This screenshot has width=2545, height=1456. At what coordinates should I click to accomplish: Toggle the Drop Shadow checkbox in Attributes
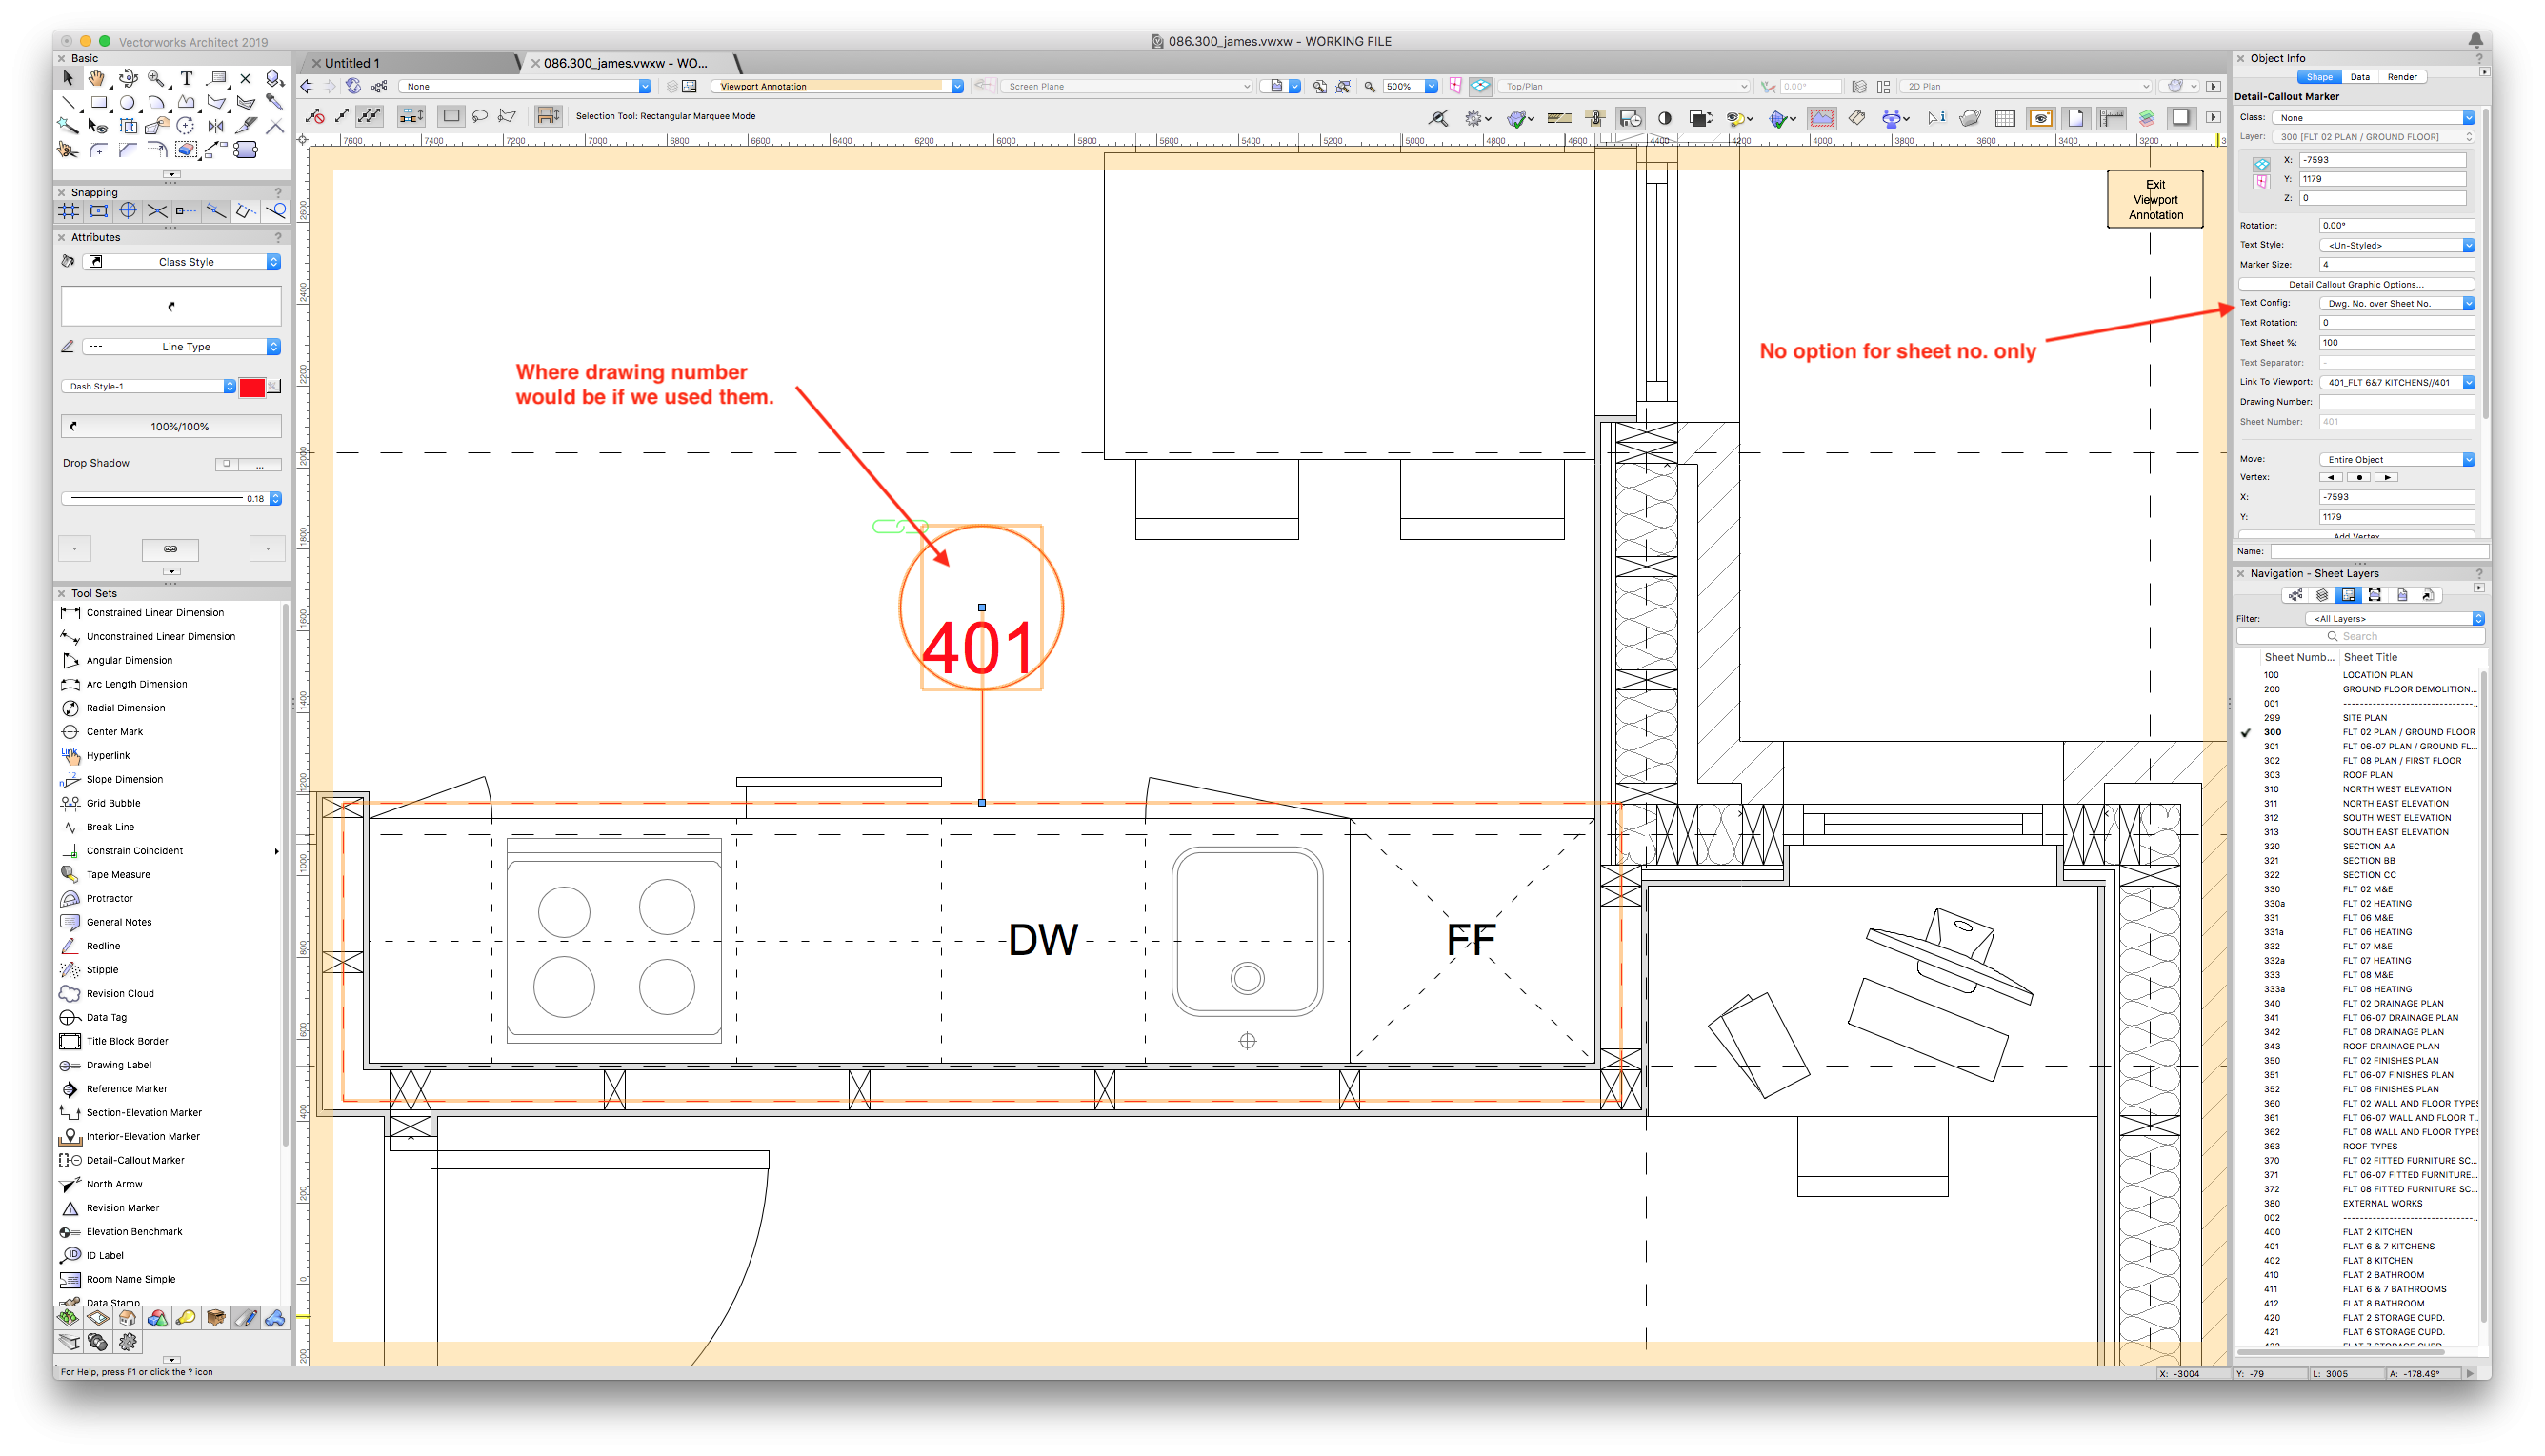[x=226, y=463]
